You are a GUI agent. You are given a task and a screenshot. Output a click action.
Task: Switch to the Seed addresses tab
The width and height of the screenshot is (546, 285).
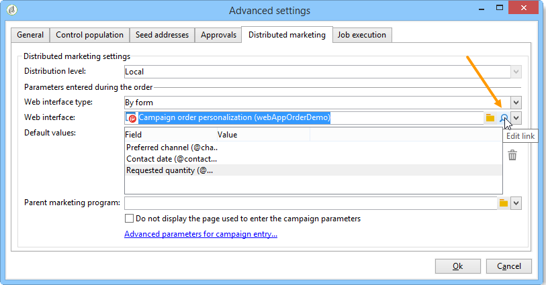tap(162, 35)
